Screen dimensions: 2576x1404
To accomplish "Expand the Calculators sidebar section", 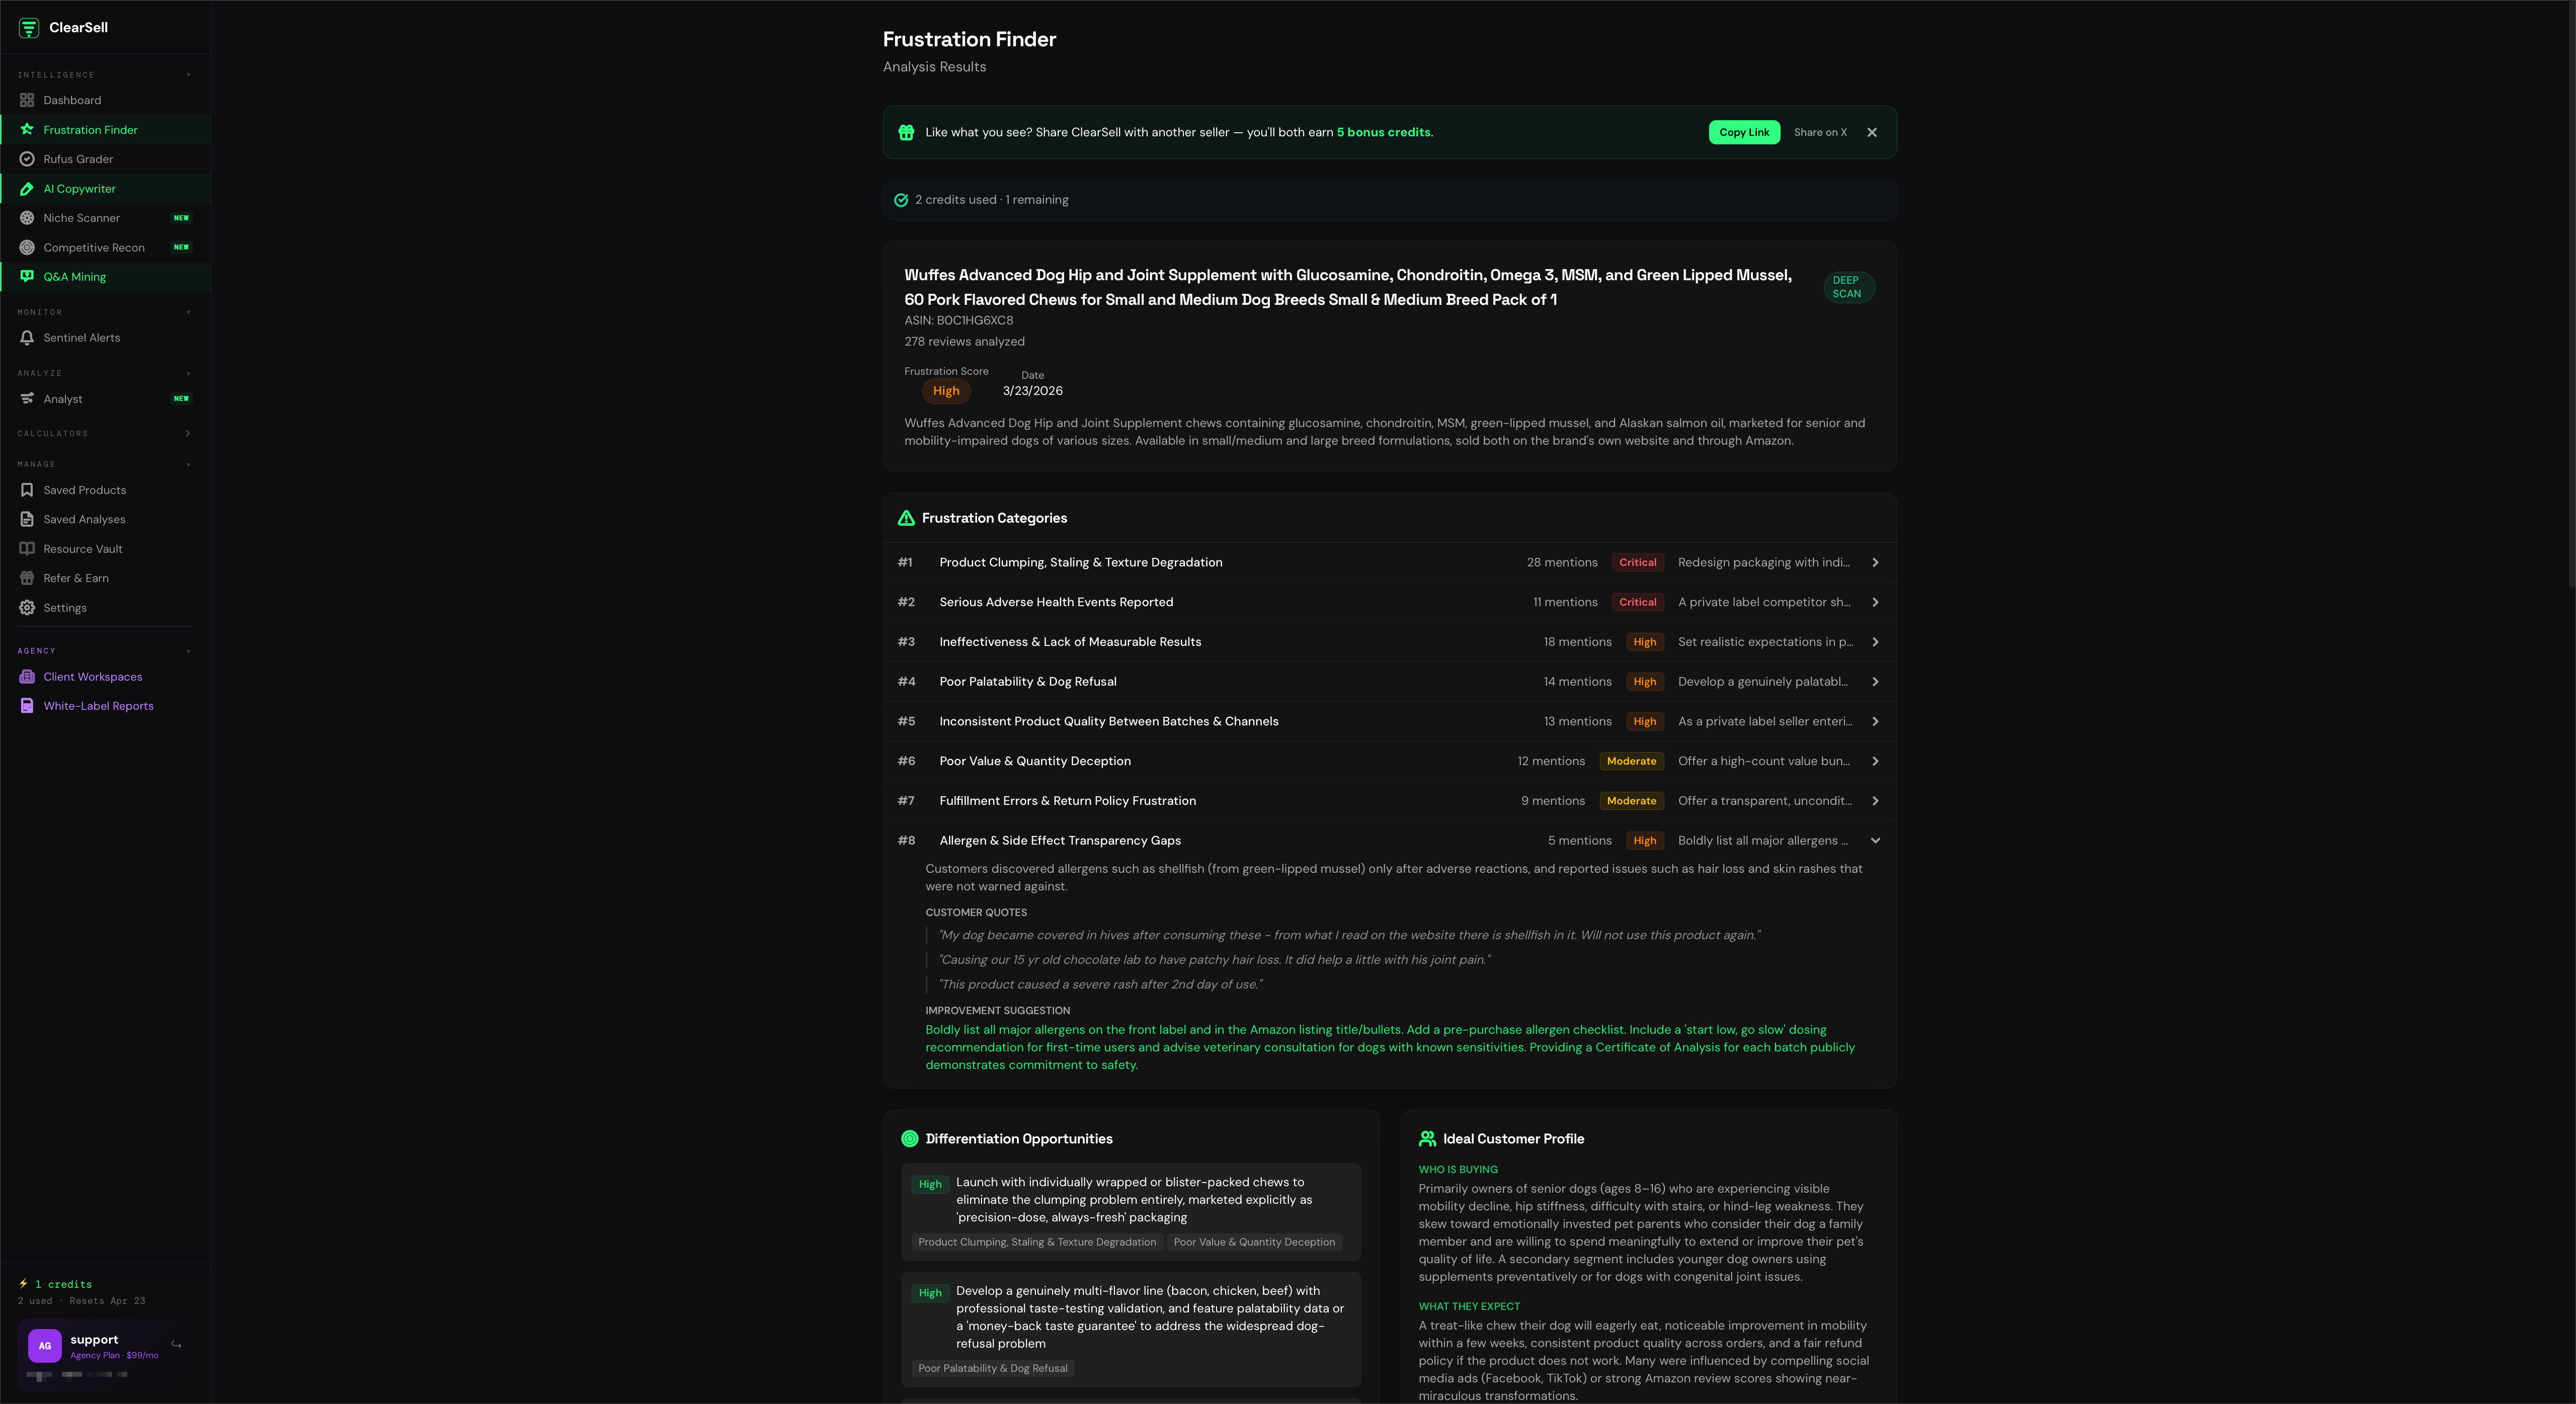I will 187,433.
